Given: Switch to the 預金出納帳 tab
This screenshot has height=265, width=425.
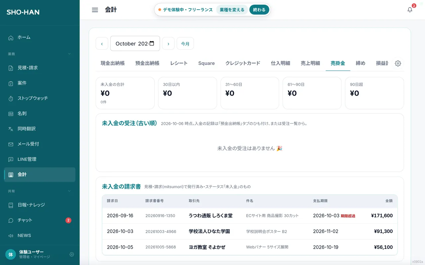Looking at the screenshot, I should (147, 63).
